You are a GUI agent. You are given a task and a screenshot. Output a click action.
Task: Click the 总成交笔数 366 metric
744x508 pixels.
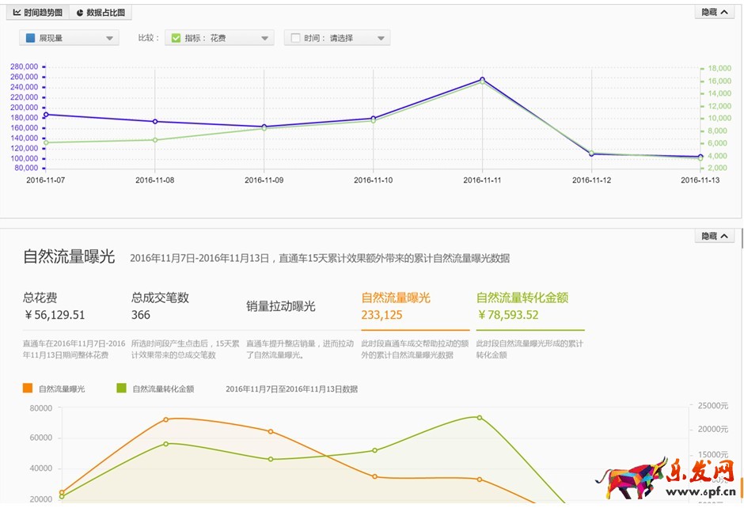pyautogui.click(x=160, y=306)
